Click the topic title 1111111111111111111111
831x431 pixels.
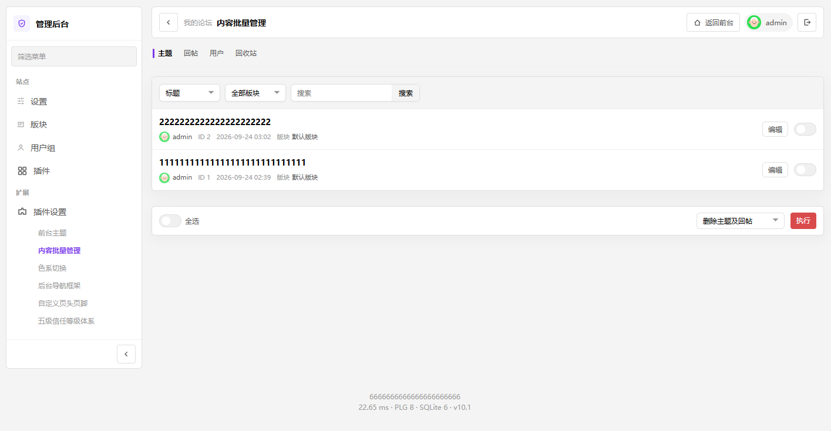233,163
